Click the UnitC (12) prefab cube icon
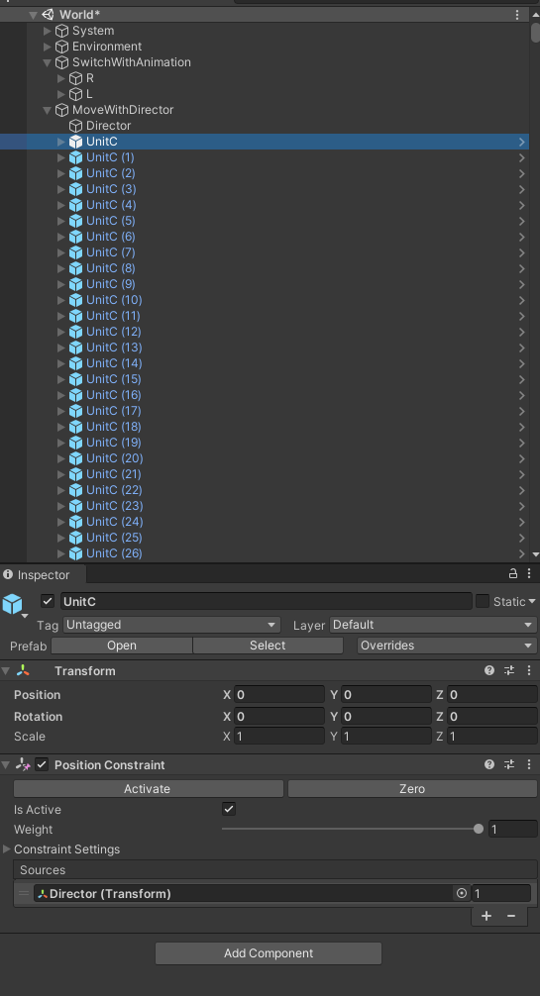Screen dimensions: 540x996 (x=75, y=332)
